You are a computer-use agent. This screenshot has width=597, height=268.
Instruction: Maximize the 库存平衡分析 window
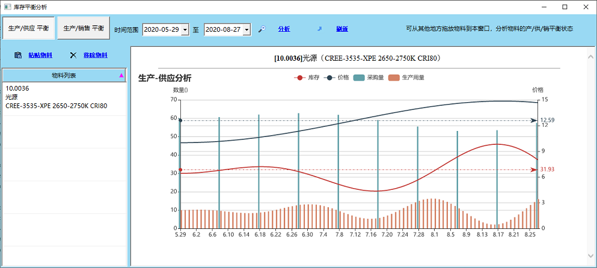[x=565, y=7]
